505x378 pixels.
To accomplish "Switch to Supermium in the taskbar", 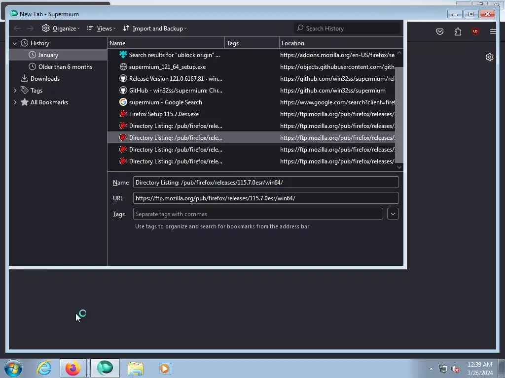I will pyautogui.click(x=105, y=368).
